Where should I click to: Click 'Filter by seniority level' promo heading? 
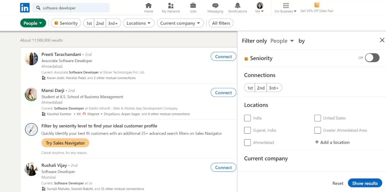click(x=99, y=126)
